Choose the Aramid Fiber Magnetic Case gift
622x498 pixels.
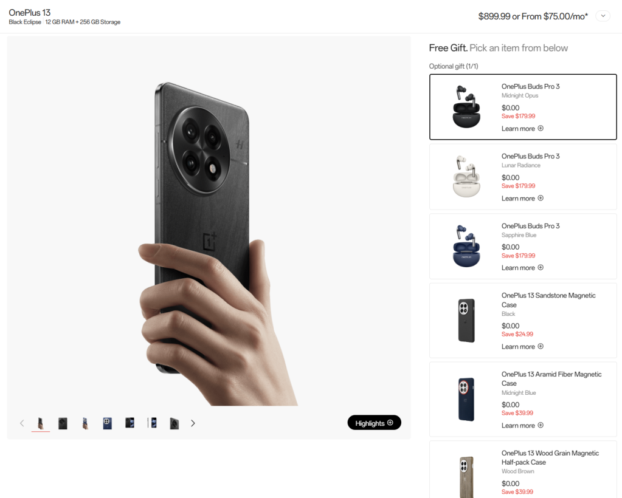pyautogui.click(x=523, y=400)
